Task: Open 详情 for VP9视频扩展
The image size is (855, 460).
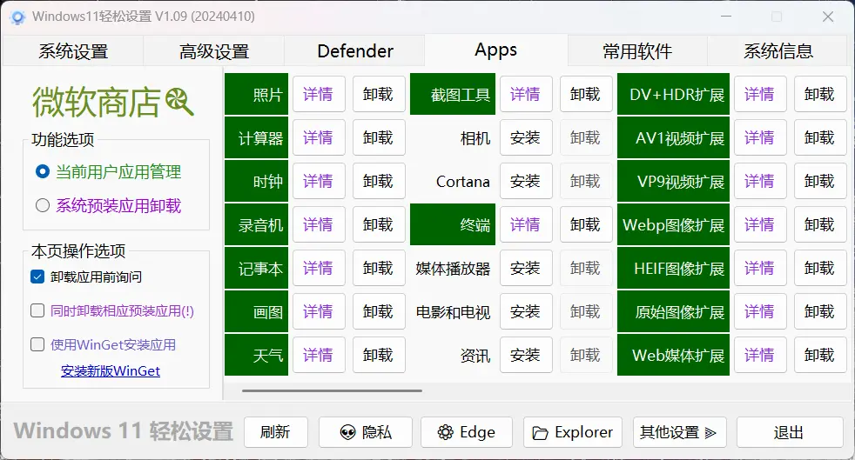Action: [760, 181]
